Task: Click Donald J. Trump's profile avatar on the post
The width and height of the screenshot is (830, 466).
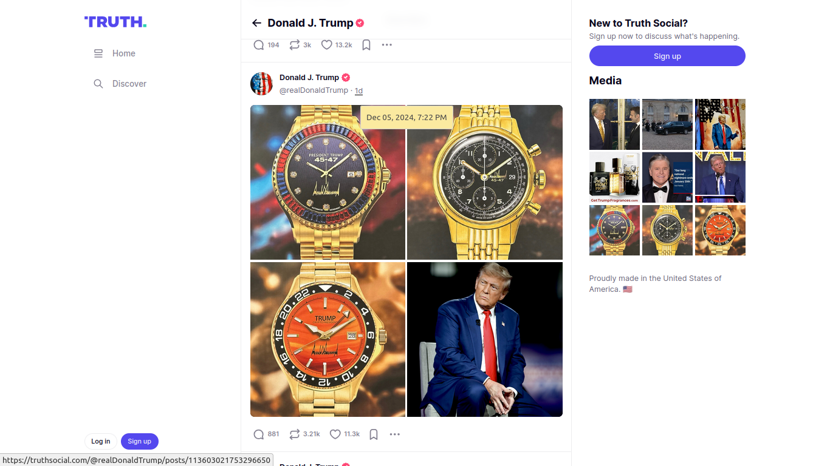Action: coord(262,84)
